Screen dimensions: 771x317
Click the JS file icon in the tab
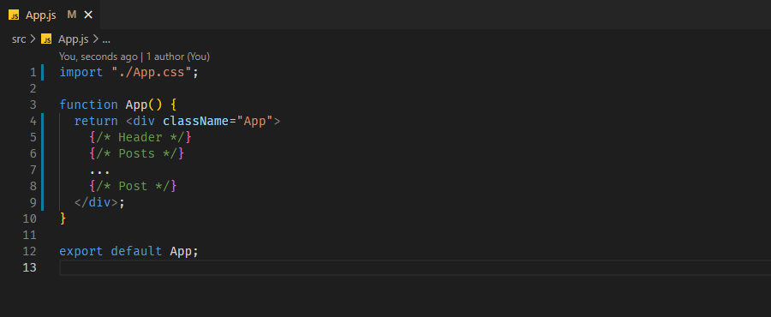tap(15, 15)
